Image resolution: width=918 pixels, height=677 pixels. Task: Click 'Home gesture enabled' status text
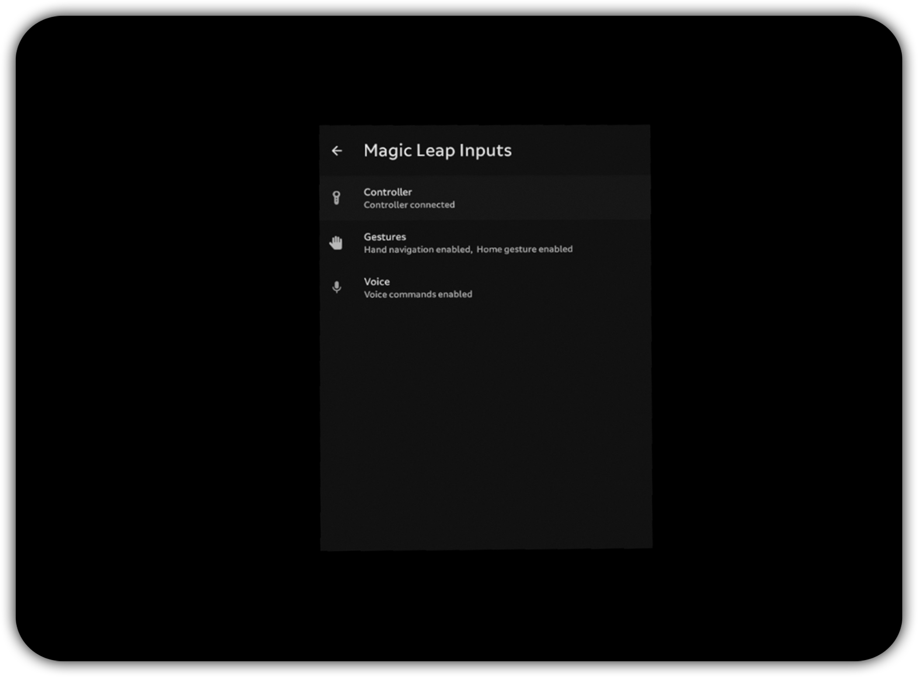coord(524,249)
